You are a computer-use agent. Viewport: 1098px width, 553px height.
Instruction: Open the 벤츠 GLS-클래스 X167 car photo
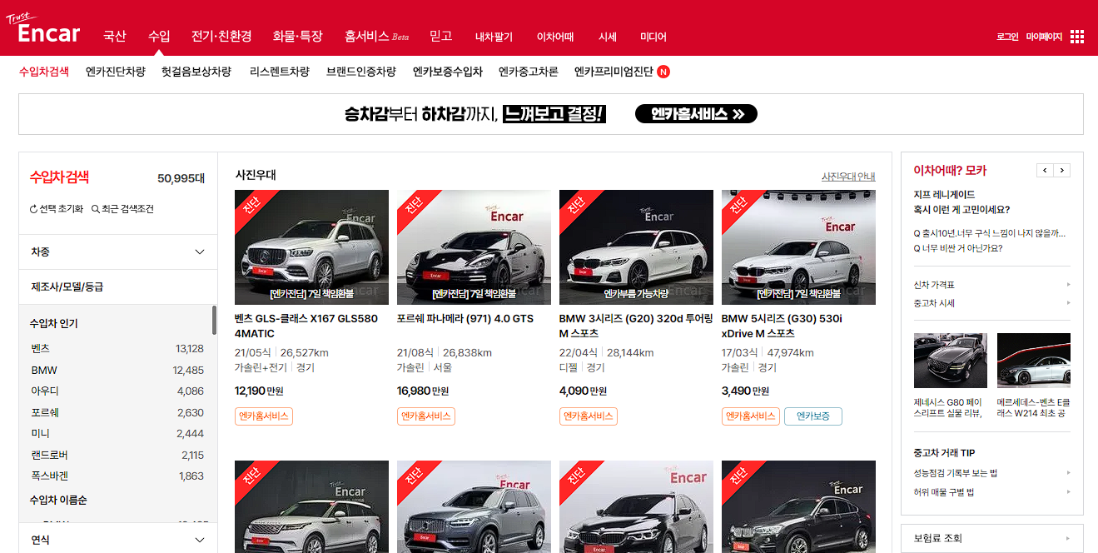click(x=311, y=247)
